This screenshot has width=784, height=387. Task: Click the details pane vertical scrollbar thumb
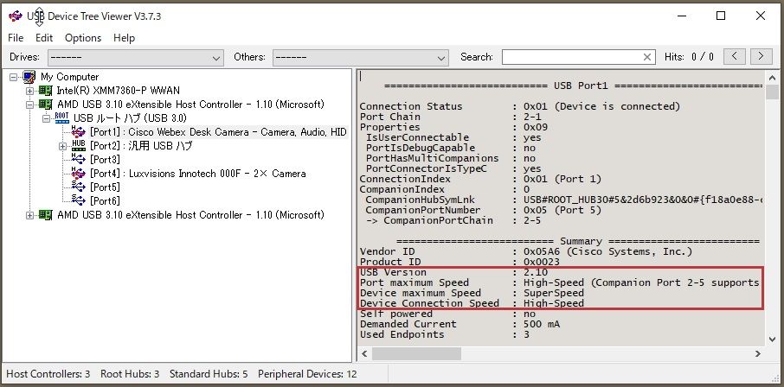pyautogui.click(x=772, y=92)
